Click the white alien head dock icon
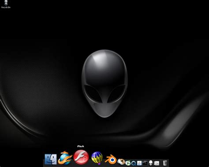Screen dimensions: 209x167 point(151,163)
